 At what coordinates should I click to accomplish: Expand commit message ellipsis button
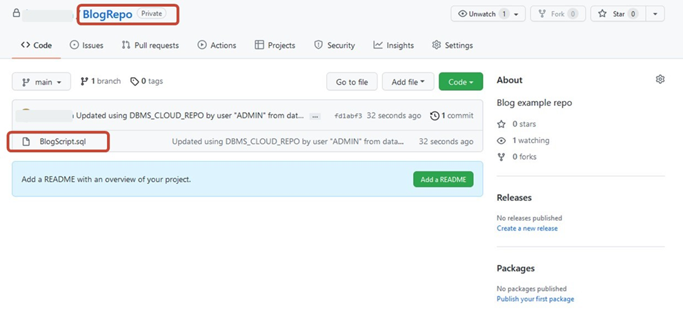click(315, 116)
